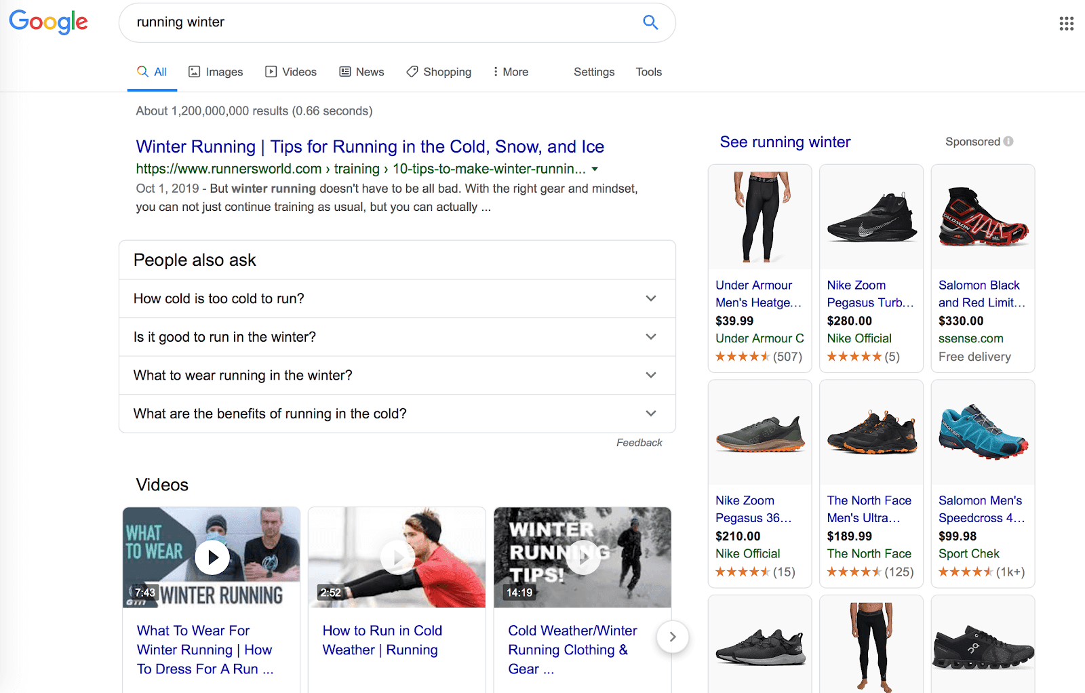Expand 'Is it good to run in the winter?'

(x=397, y=337)
